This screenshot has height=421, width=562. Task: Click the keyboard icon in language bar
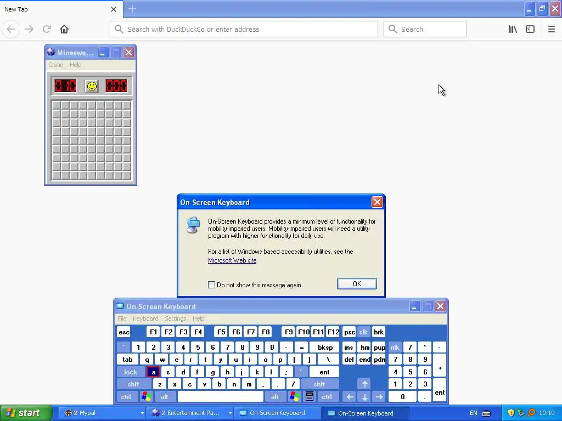pos(486,413)
